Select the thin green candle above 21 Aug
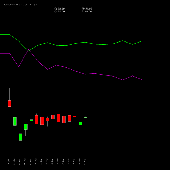The height and width of the screenshot is (170, 170). 86,118
